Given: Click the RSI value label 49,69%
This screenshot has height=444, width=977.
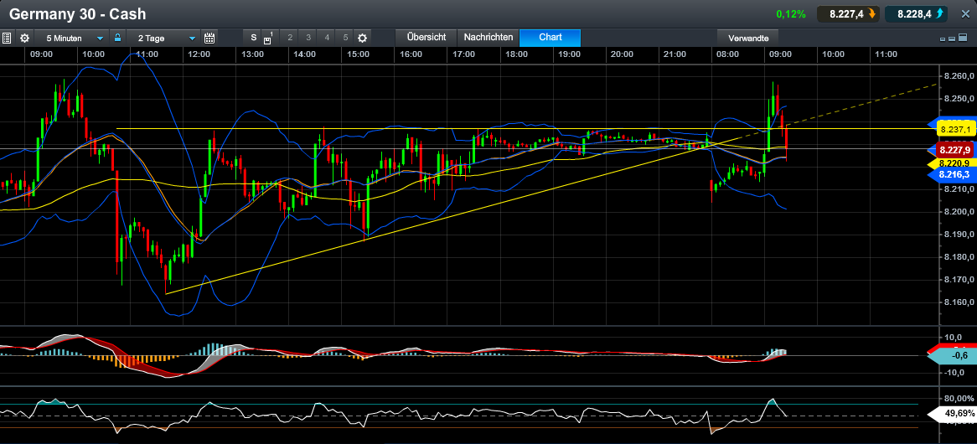Looking at the screenshot, I should pos(950,414).
